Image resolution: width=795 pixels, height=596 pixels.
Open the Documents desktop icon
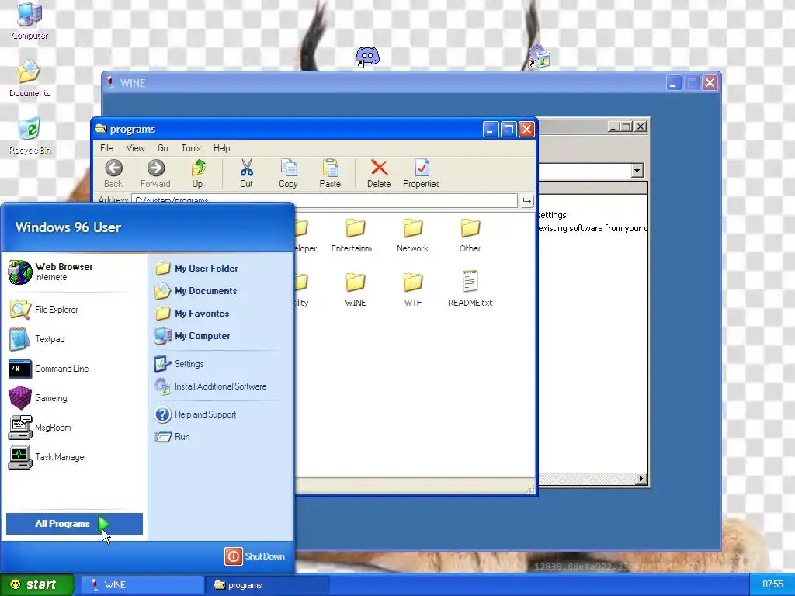tap(30, 78)
